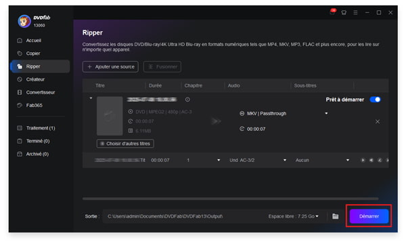This screenshot has width=406, height=244.
Task: Open the MKV | Passthrough profile dropdown
Action: pyautogui.click(x=327, y=113)
